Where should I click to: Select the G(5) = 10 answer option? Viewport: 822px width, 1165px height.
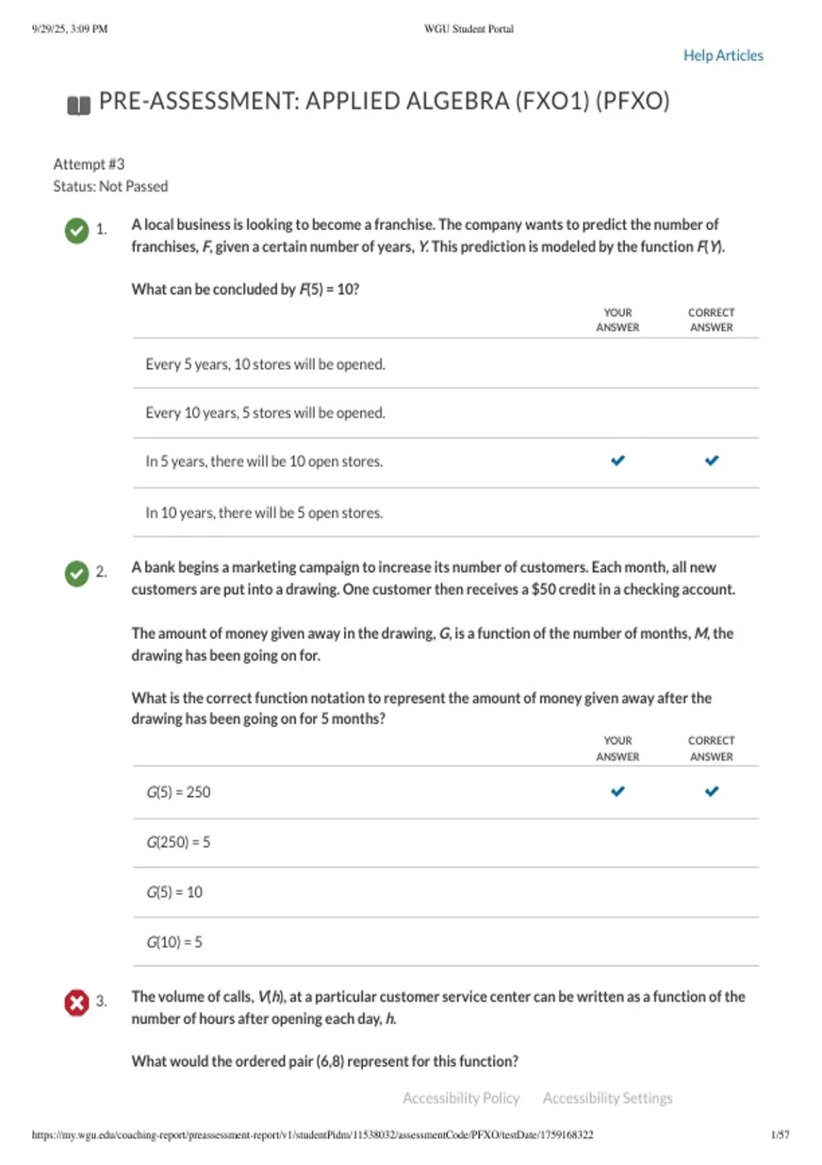(x=446, y=892)
